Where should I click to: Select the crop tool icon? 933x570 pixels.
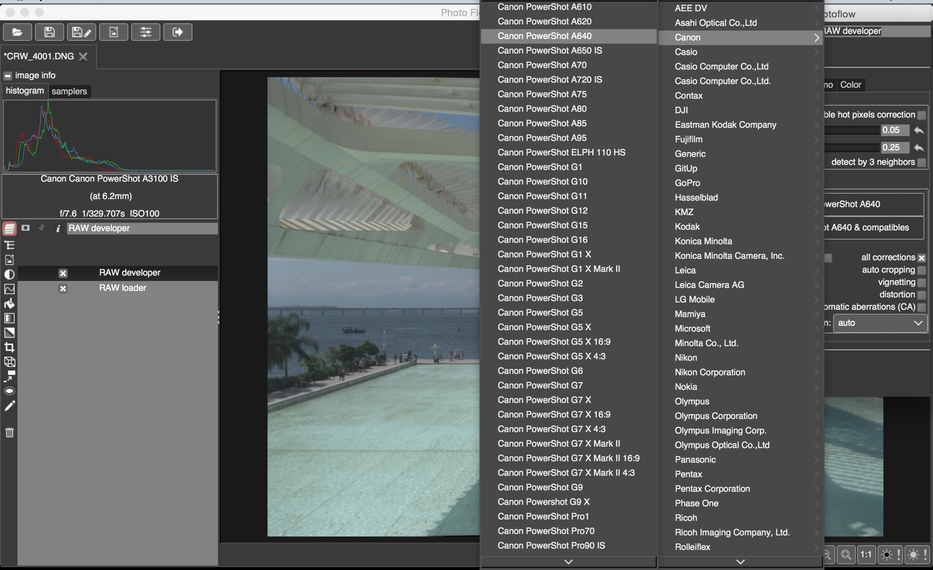9,347
